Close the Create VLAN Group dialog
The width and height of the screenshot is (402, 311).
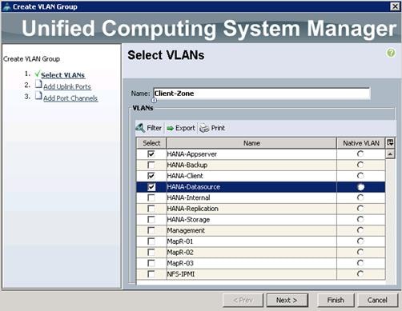395,6
